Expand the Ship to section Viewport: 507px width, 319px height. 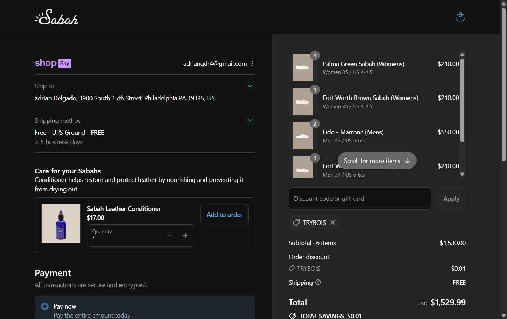250,86
